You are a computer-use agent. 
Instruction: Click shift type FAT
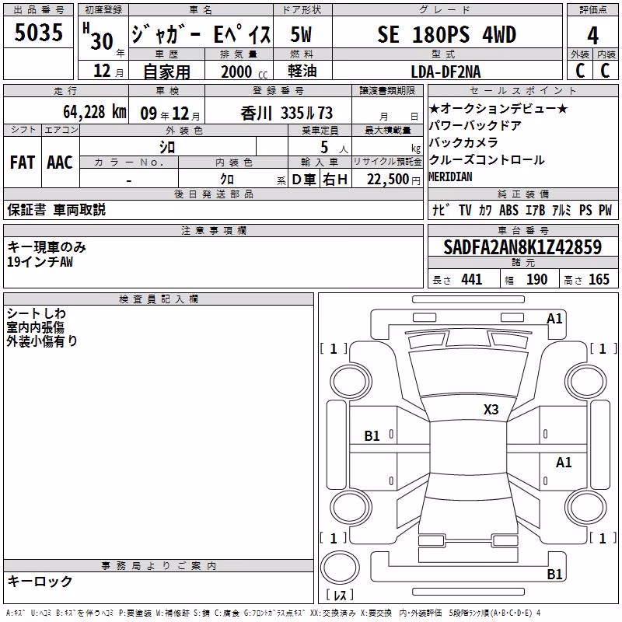[23, 162]
